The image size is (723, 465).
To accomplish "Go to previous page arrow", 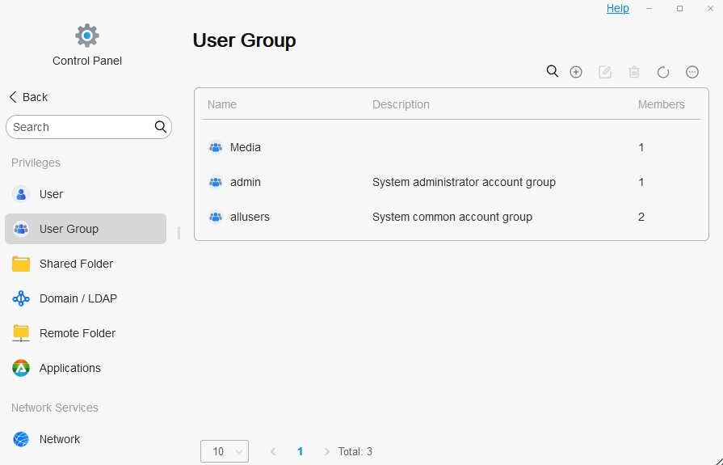I will 273,451.
